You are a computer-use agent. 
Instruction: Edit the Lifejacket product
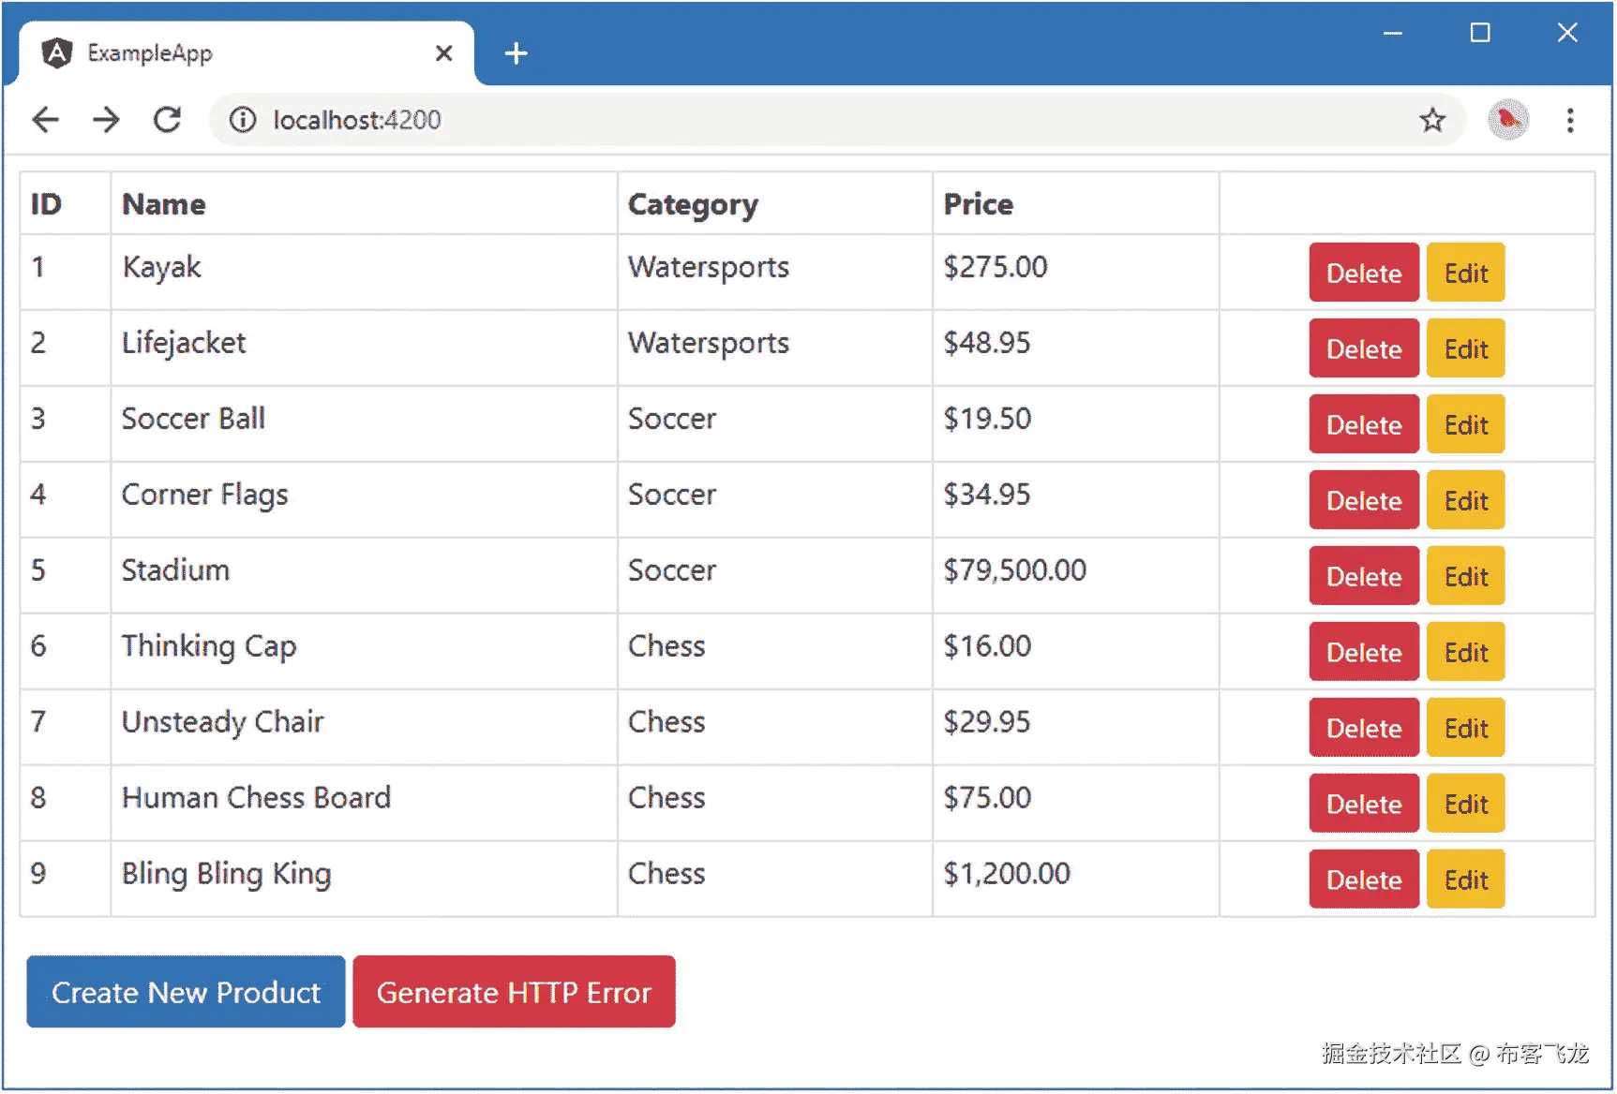click(1465, 348)
